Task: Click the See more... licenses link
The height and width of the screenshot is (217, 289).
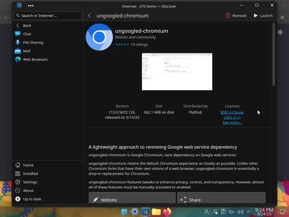Action: pos(232,123)
